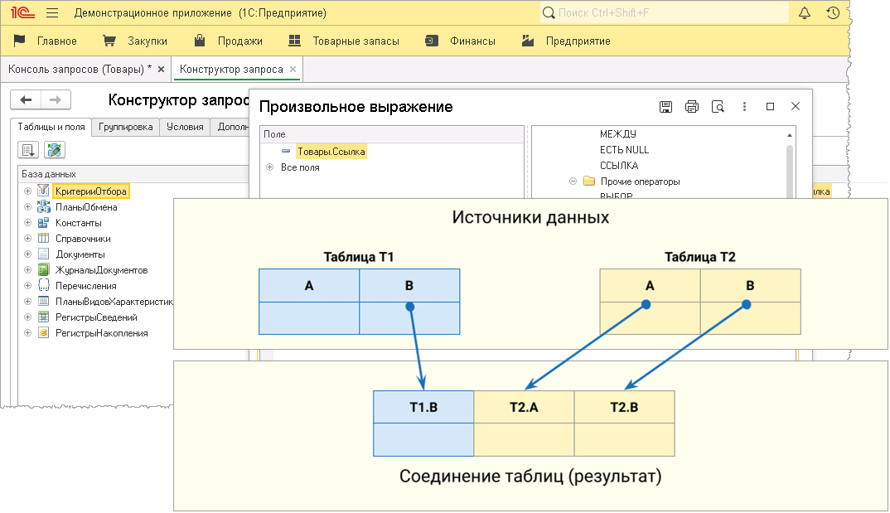Switch to the Группировка tab
The width and height of the screenshot is (890, 513).
[125, 128]
